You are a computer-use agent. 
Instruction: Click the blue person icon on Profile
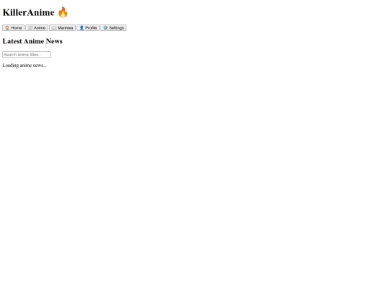click(82, 28)
